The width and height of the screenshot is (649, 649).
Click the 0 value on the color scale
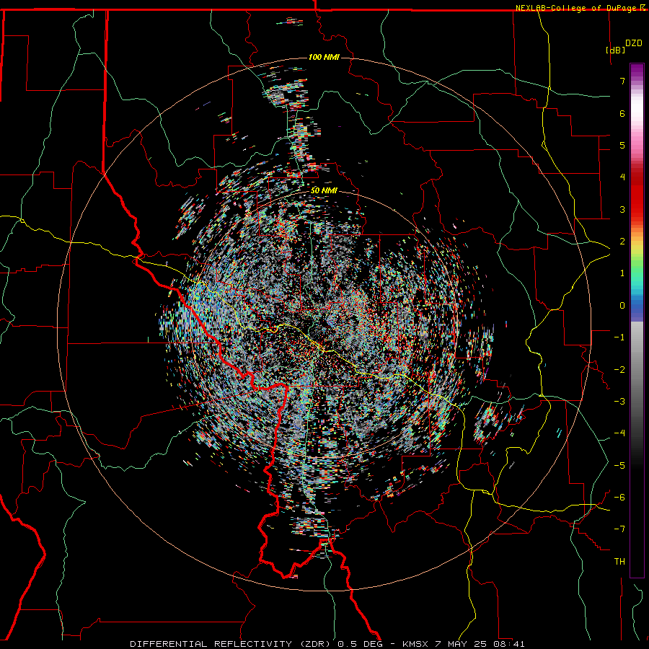[x=622, y=306]
